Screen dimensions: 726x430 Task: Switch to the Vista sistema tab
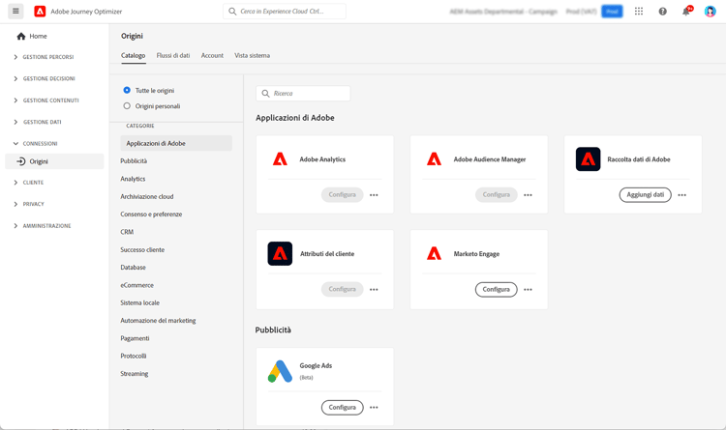coord(252,55)
